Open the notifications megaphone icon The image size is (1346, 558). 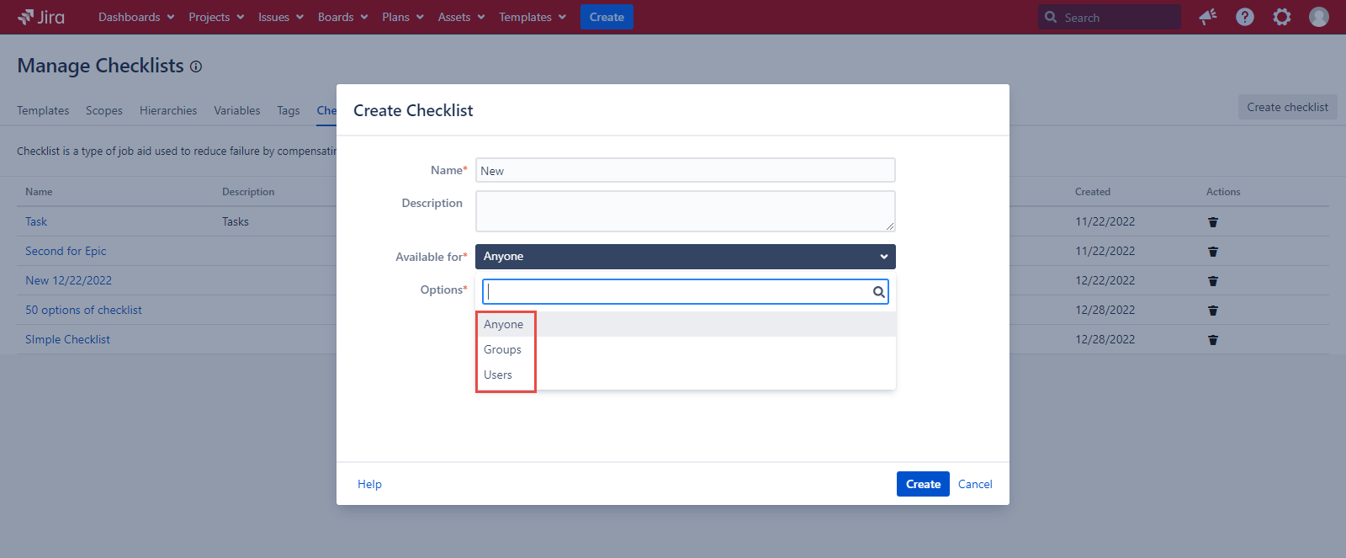click(1208, 17)
